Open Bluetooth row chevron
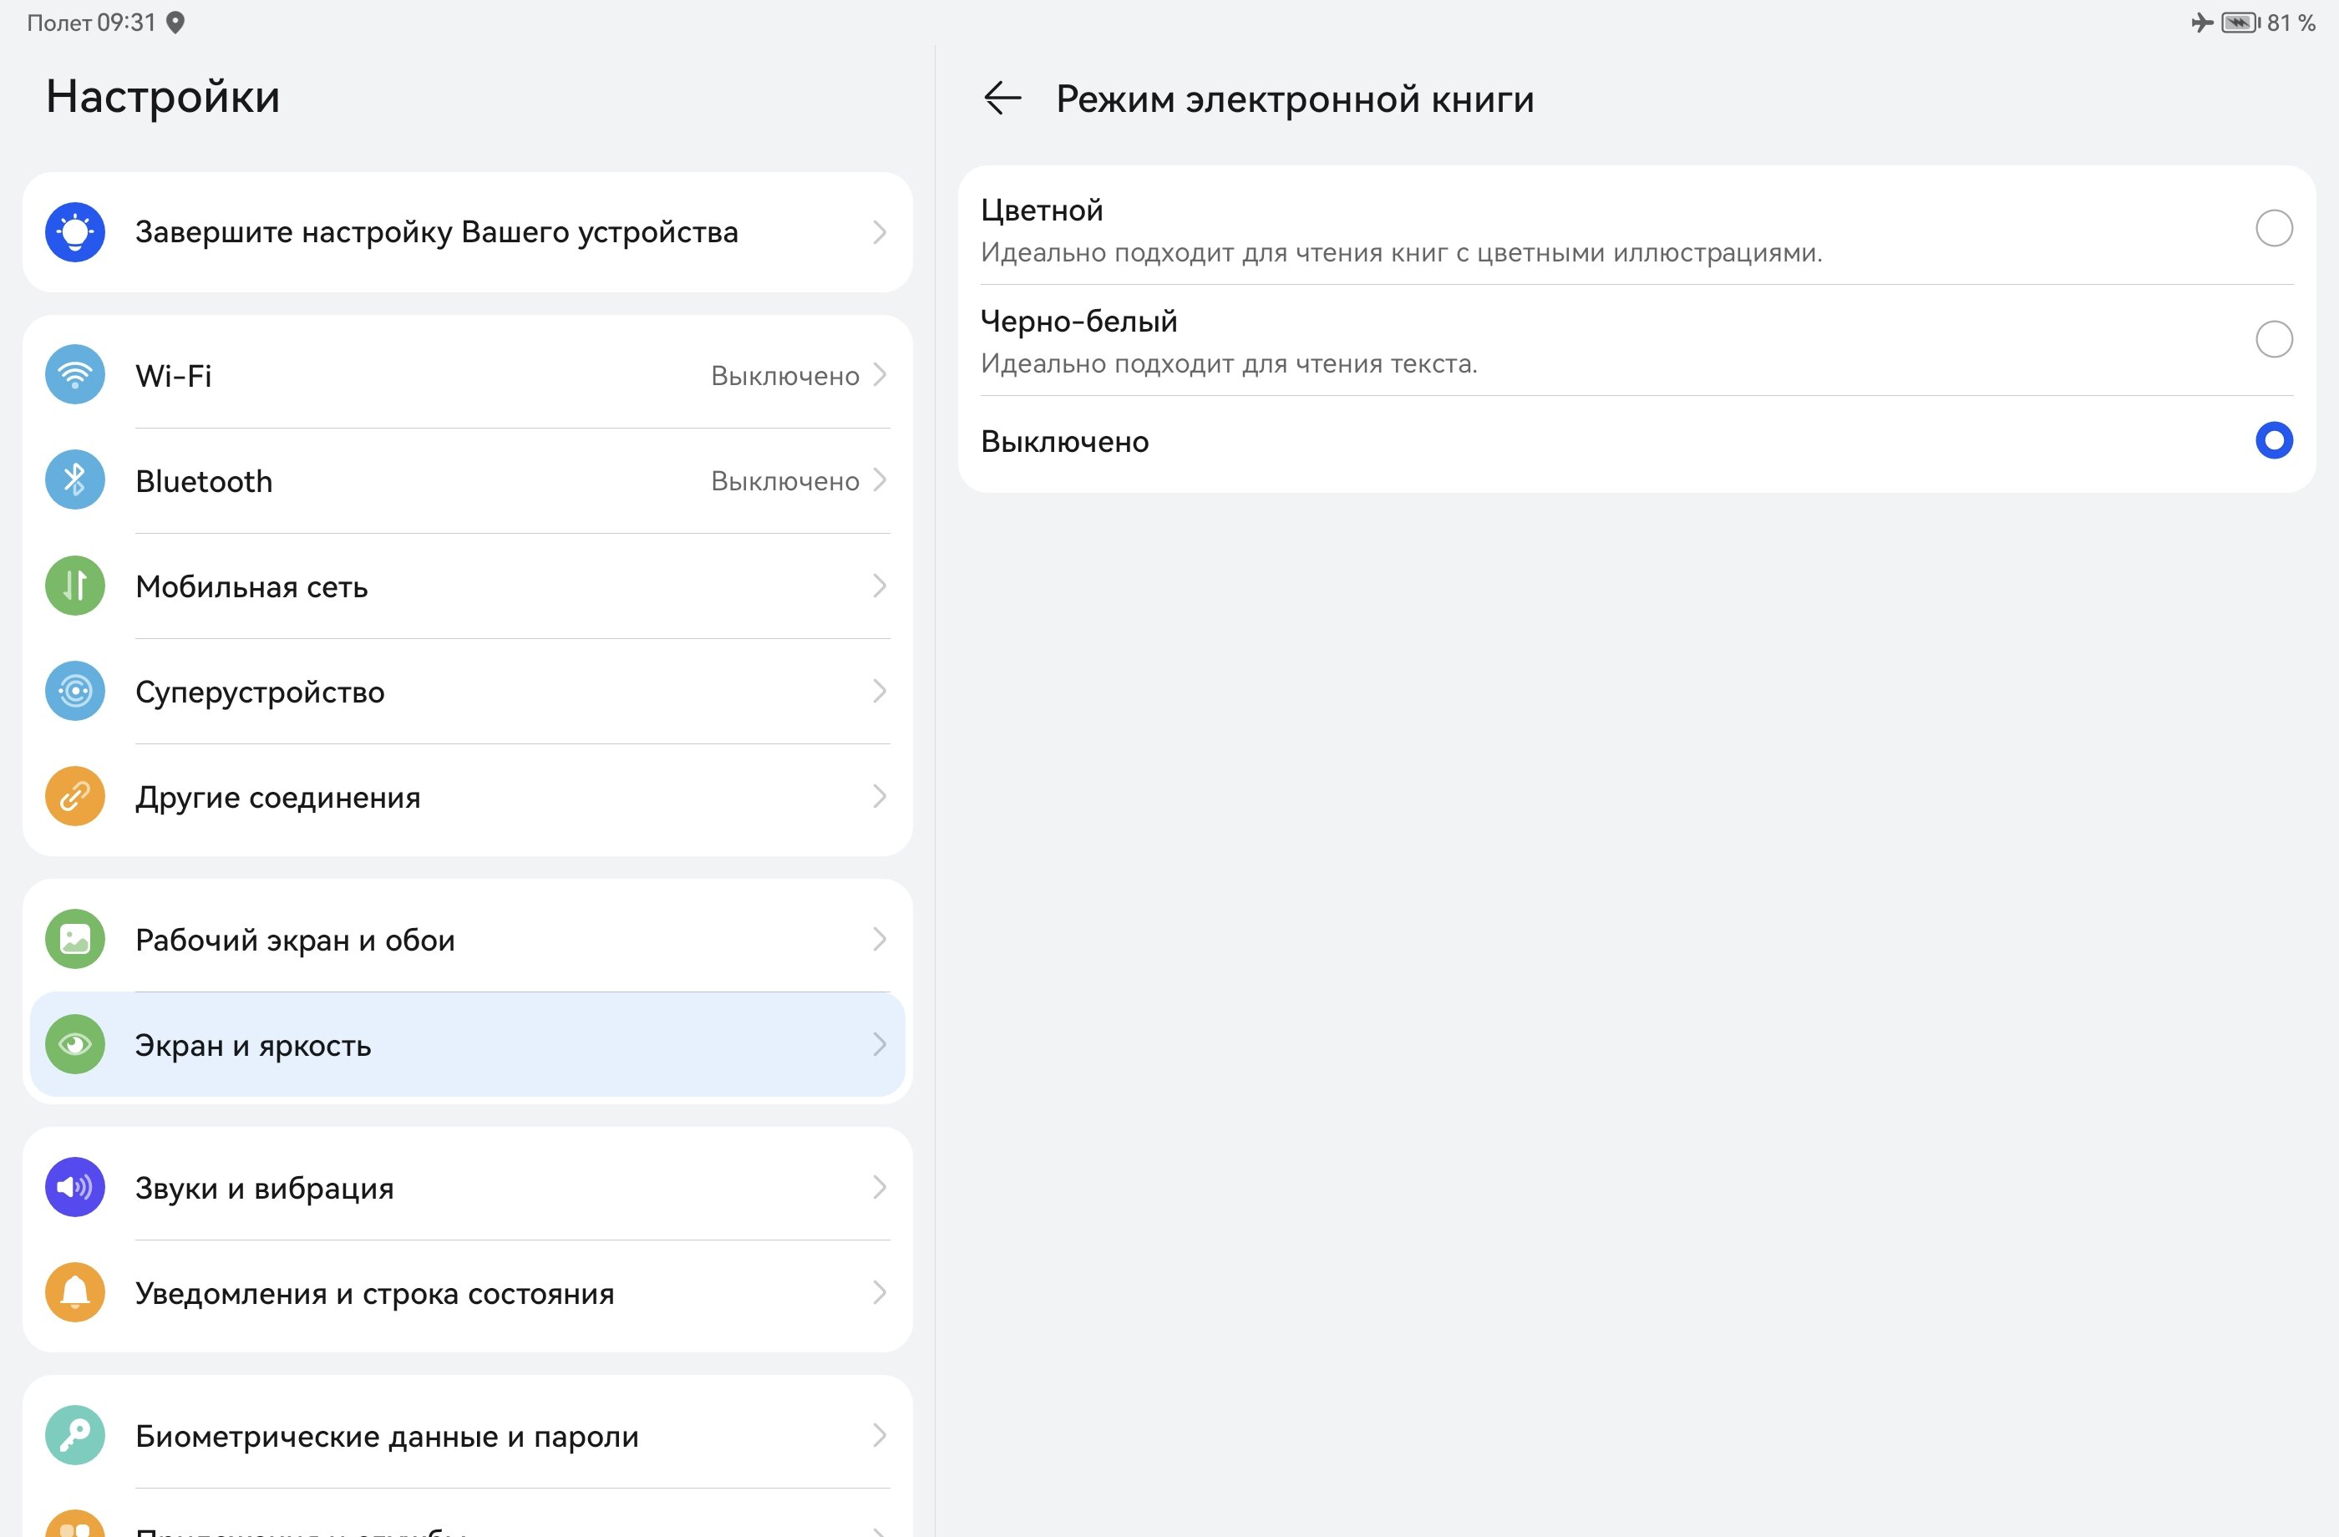 coord(880,480)
